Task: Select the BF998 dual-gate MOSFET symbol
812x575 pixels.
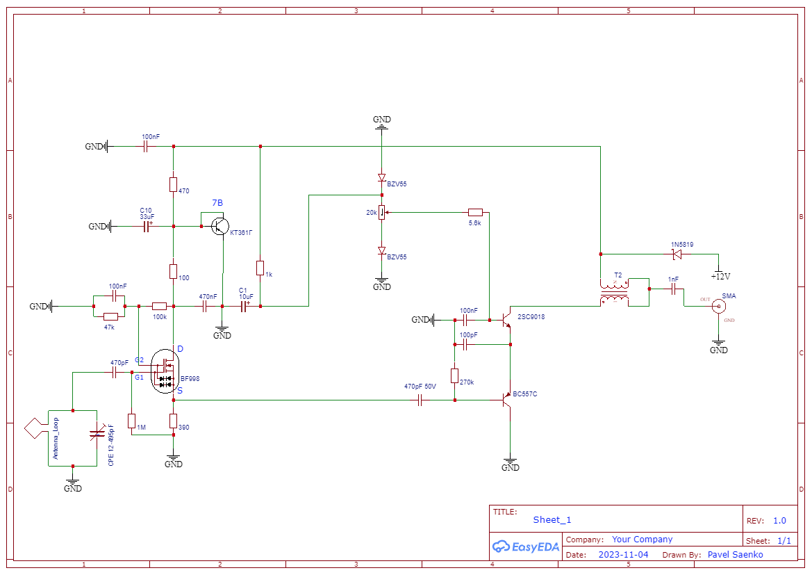Action: (167, 372)
